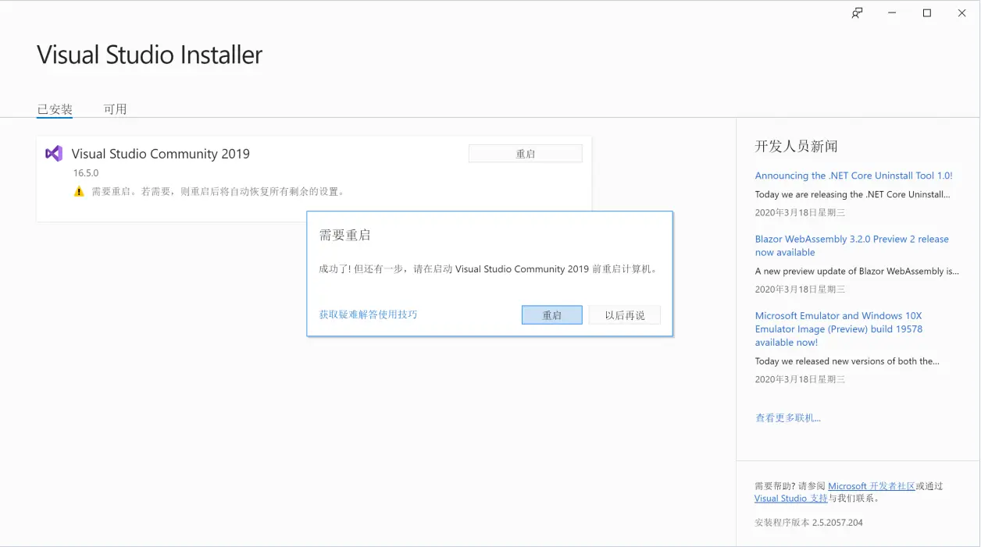The width and height of the screenshot is (981, 547).
Task: Click 'A new preview update of Blazor' summary
Action: point(857,272)
